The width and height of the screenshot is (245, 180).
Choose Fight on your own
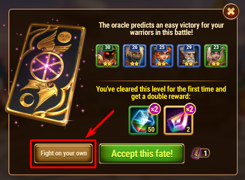click(64, 154)
